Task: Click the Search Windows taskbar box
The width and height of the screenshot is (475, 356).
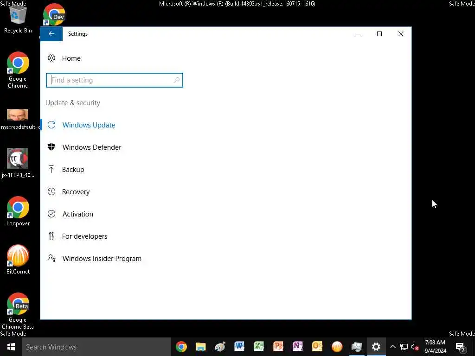Action: coord(96,347)
